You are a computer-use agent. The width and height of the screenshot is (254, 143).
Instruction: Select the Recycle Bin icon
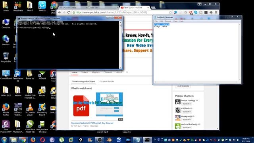[x=6, y=57]
